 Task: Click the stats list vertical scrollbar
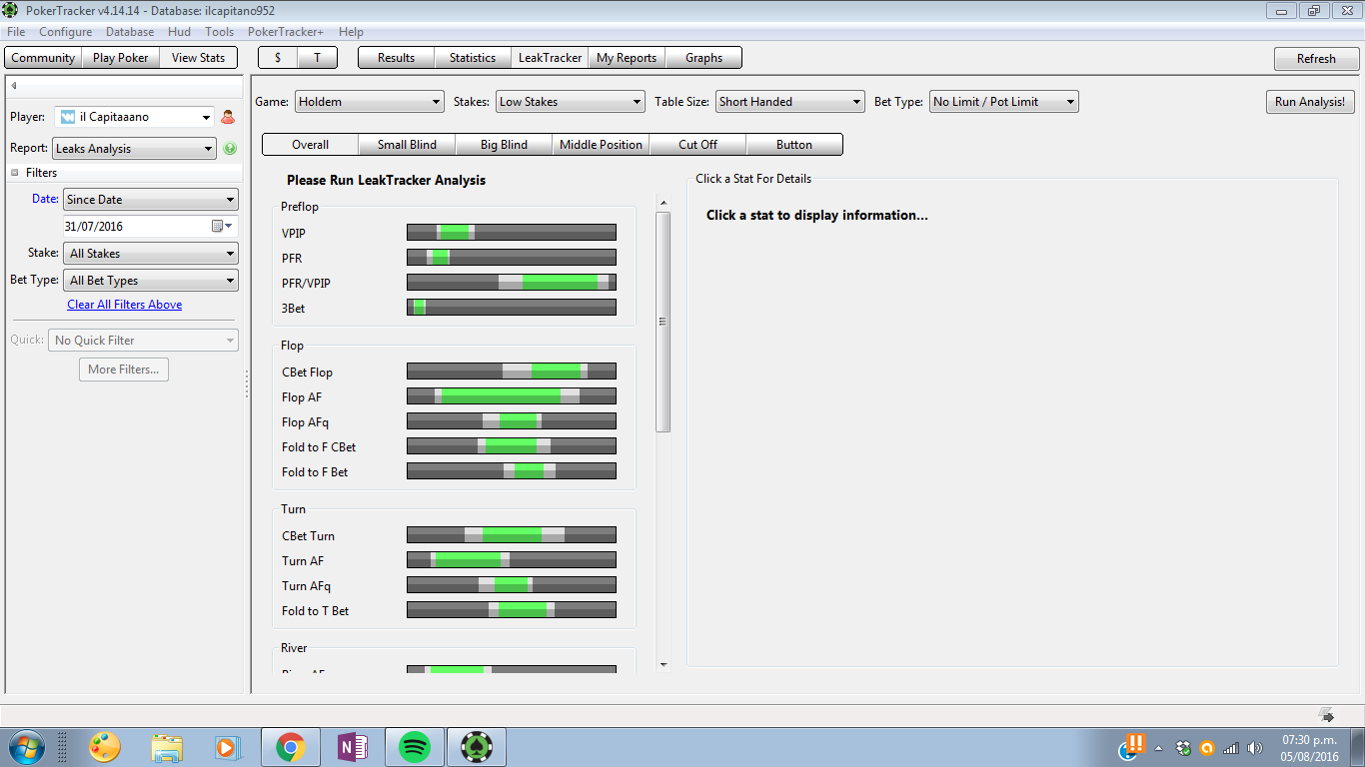(664, 322)
